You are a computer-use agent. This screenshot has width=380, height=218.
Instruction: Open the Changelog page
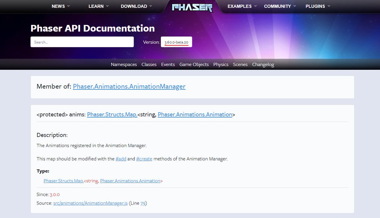tap(263, 64)
